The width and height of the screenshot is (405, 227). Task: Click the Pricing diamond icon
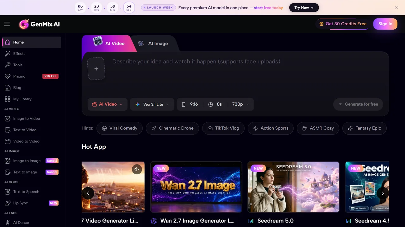click(x=8, y=76)
